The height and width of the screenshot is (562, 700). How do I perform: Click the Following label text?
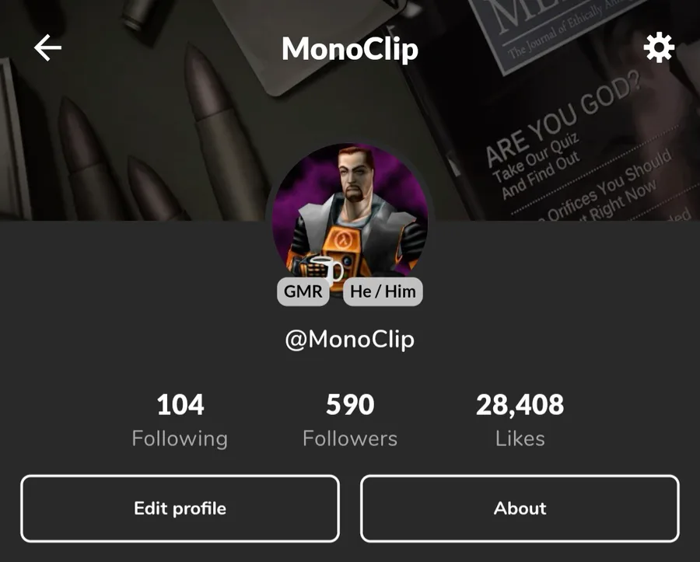(180, 439)
